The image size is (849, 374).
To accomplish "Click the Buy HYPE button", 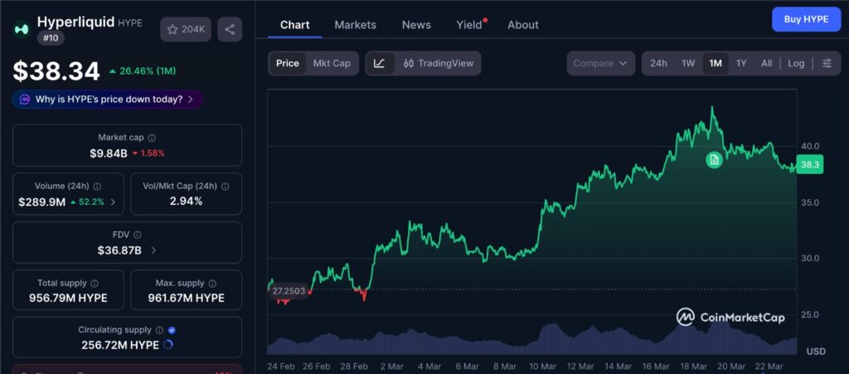I will pyautogui.click(x=806, y=19).
